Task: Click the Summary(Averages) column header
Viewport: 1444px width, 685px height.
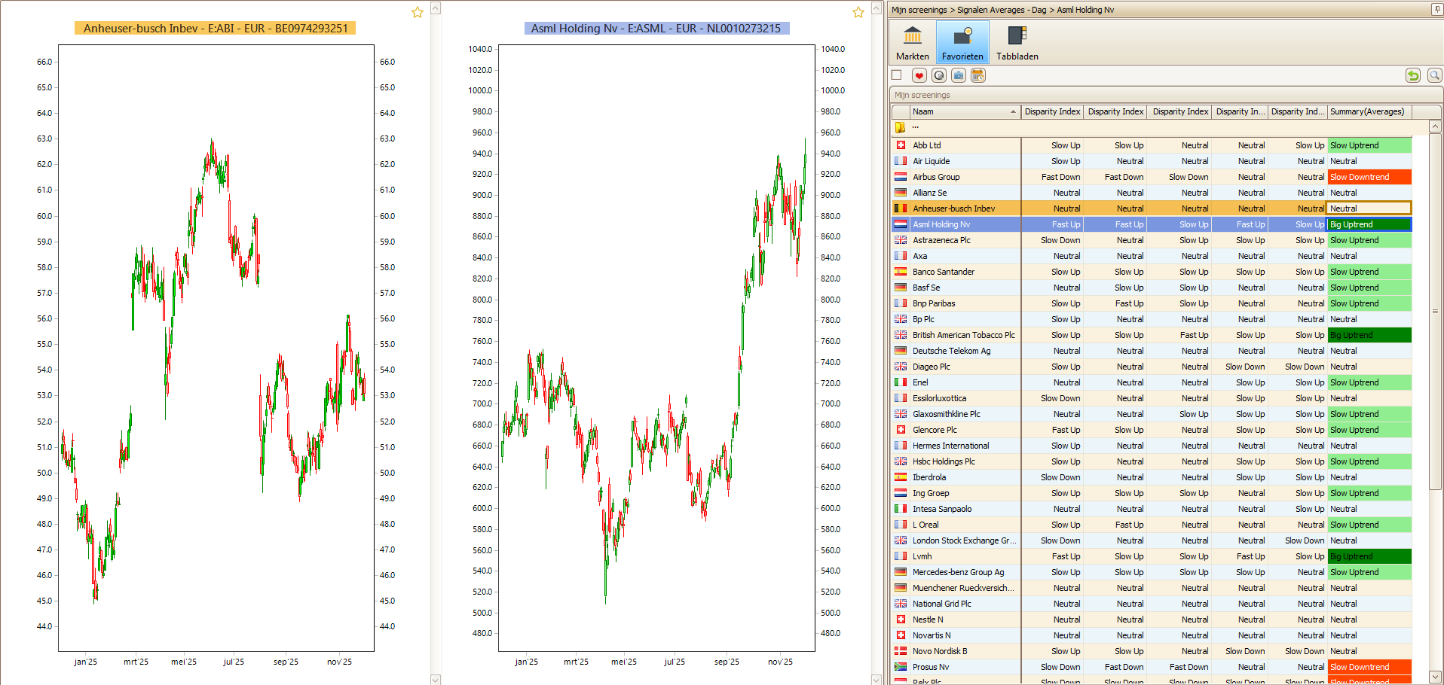Action: point(1368,112)
